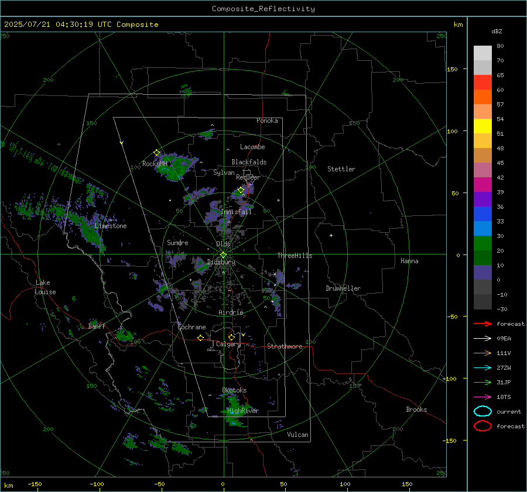Click the Cochrane label
The height and width of the screenshot is (492, 527).
coord(191,327)
